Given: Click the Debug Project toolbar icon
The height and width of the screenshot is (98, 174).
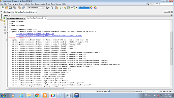Looking at the screenshot, I should (x=65, y=8).
